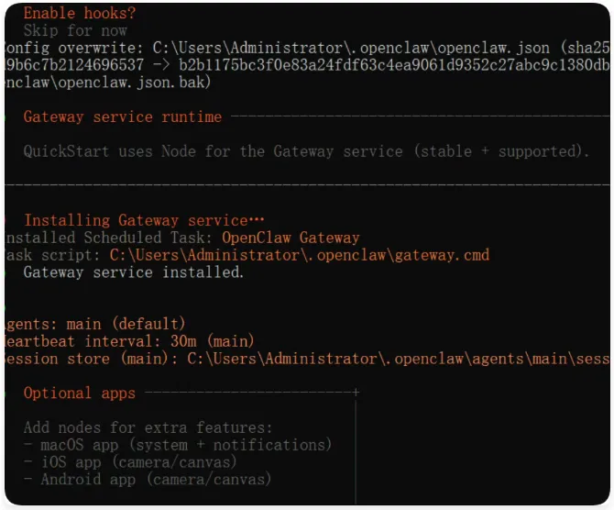Click the hash string starting with b2b1175bc3f0e83a
Screen dimensions: 614x510
click(394, 65)
